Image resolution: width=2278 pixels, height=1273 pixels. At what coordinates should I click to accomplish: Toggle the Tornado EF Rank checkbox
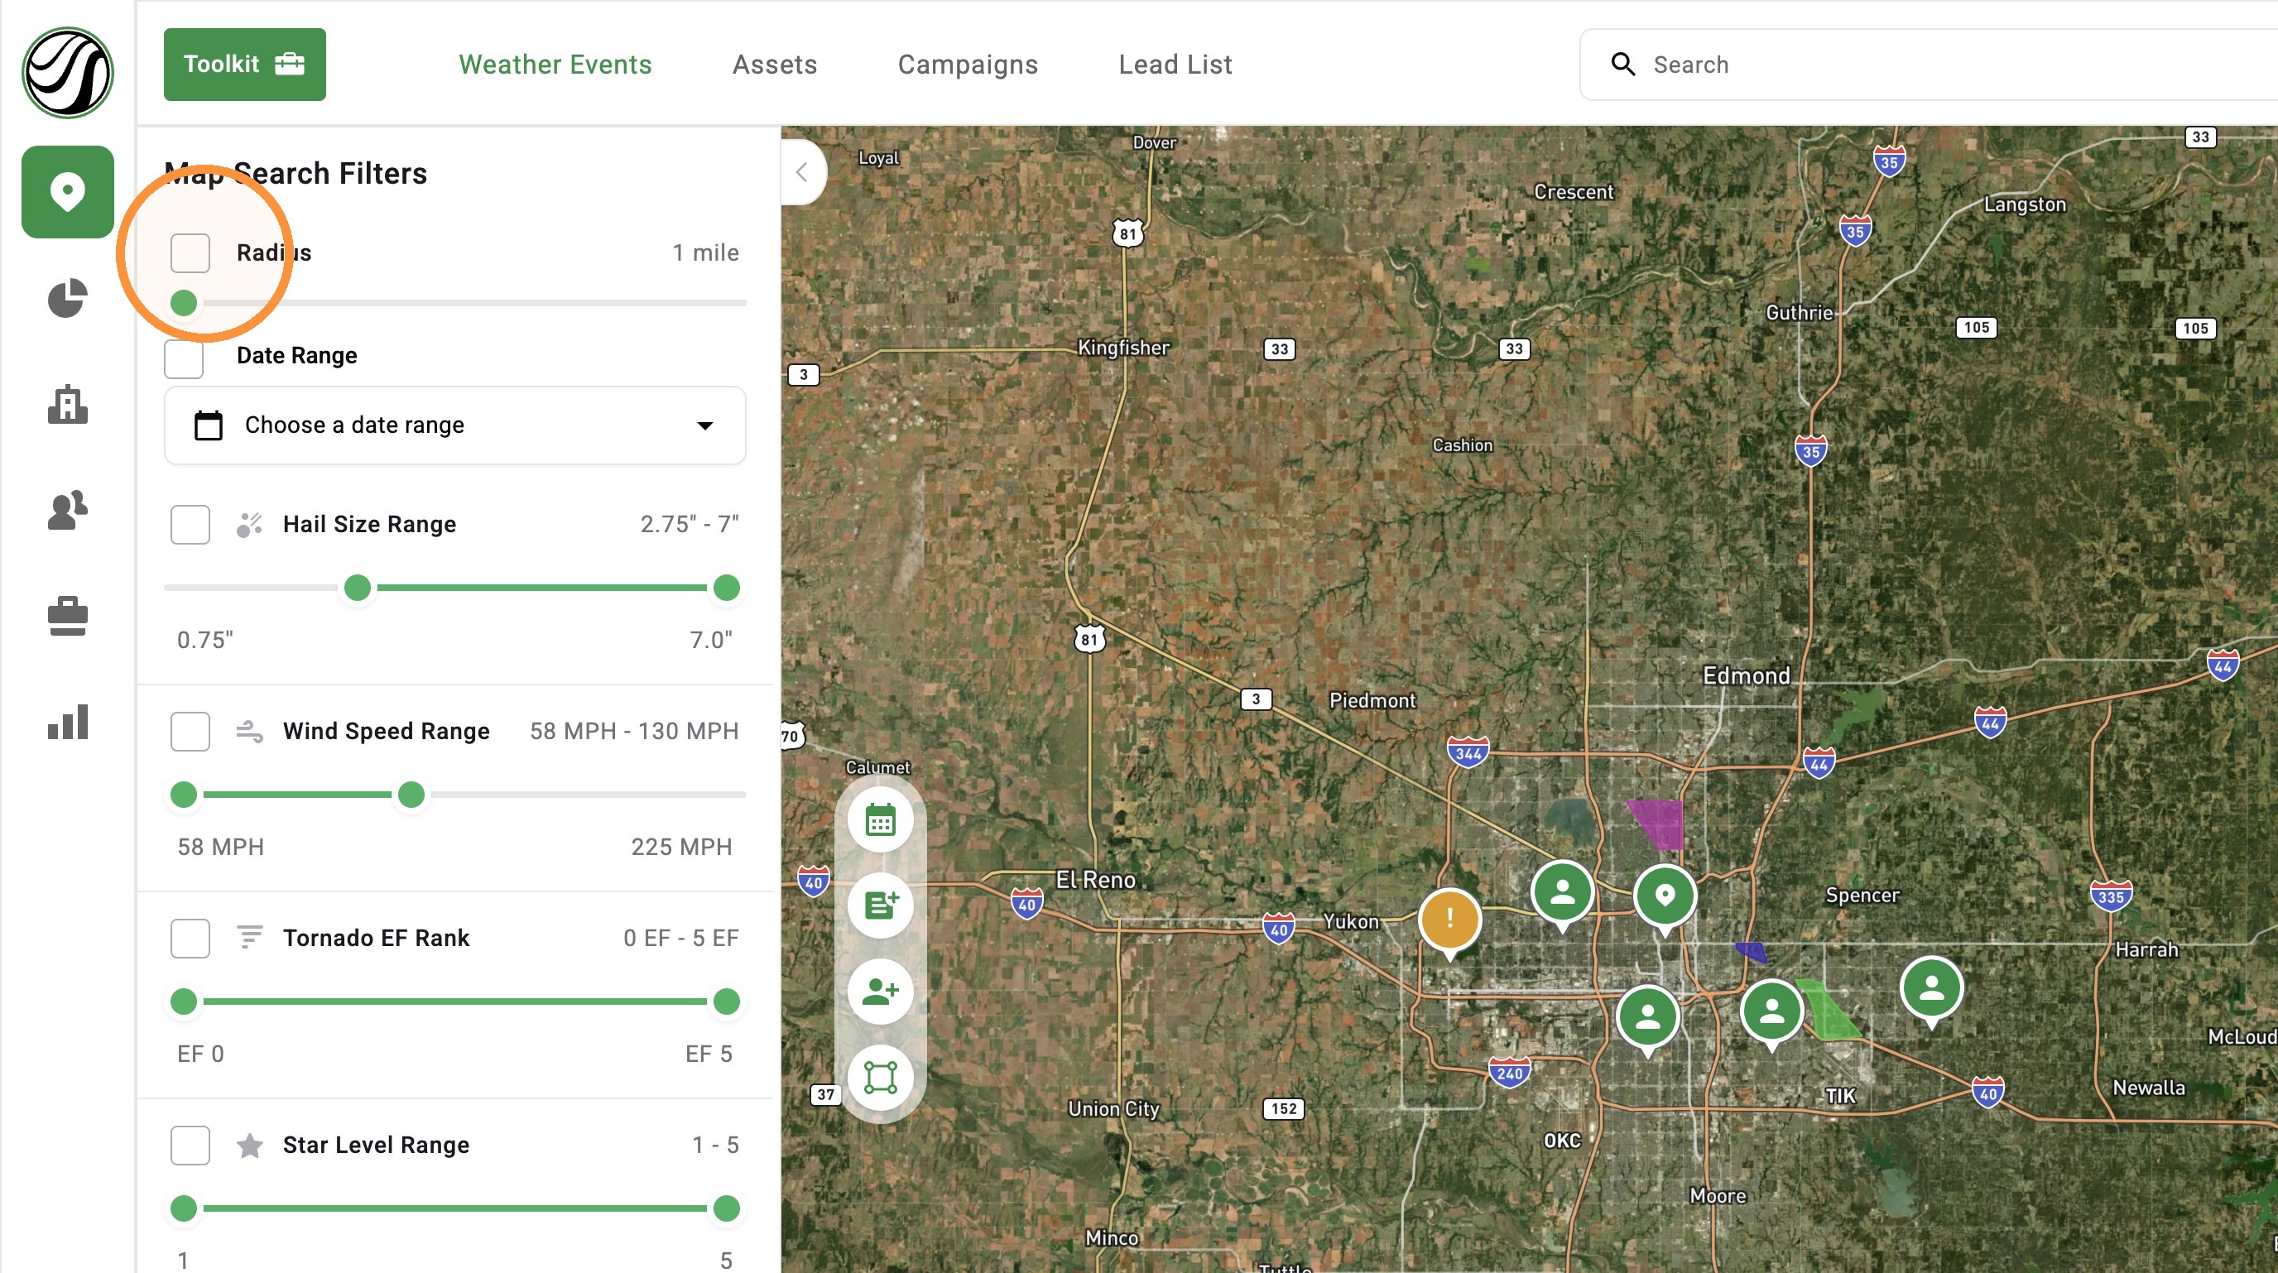(x=190, y=938)
